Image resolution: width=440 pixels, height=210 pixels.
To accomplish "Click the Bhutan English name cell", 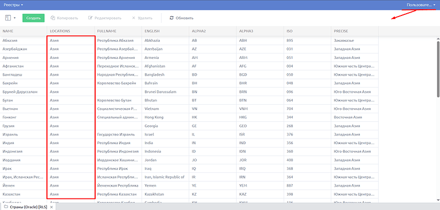I will click(166, 100).
